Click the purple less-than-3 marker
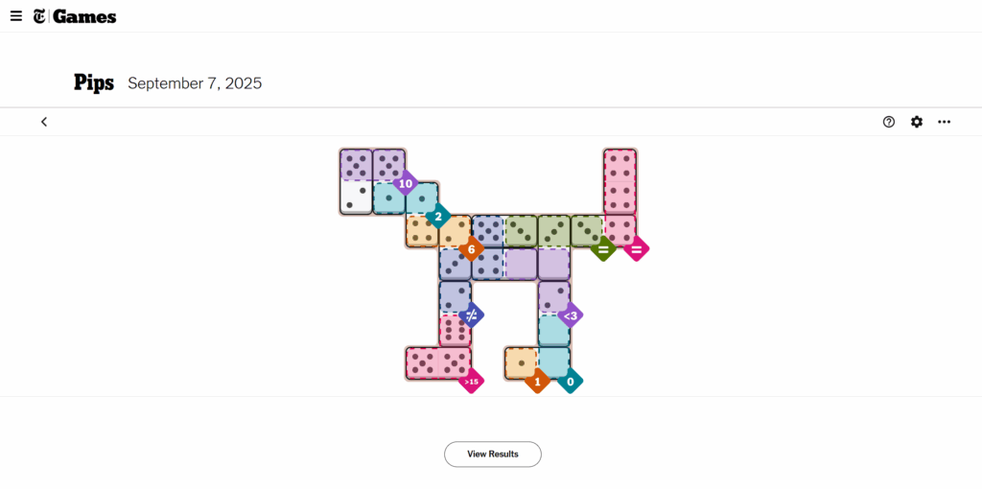This screenshot has width=982, height=489. click(x=570, y=314)
